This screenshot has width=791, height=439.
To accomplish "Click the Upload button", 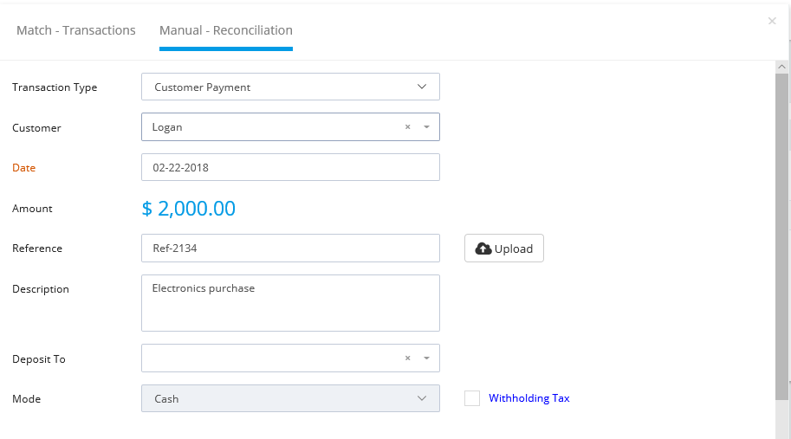I will pos(504,248).
